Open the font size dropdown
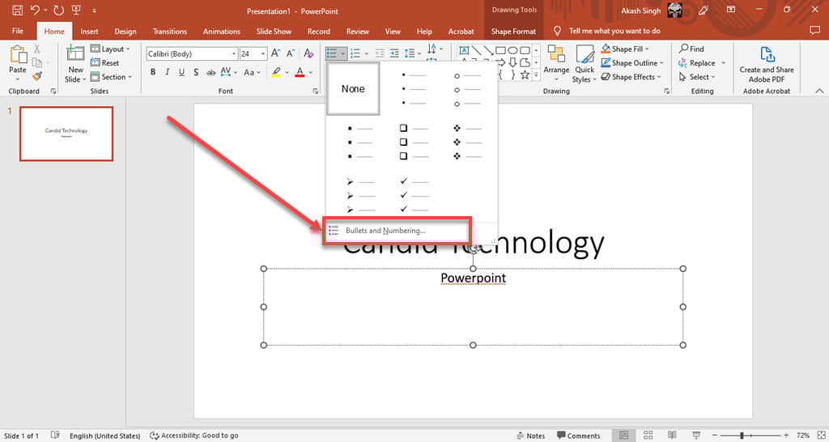 point(263,54)
